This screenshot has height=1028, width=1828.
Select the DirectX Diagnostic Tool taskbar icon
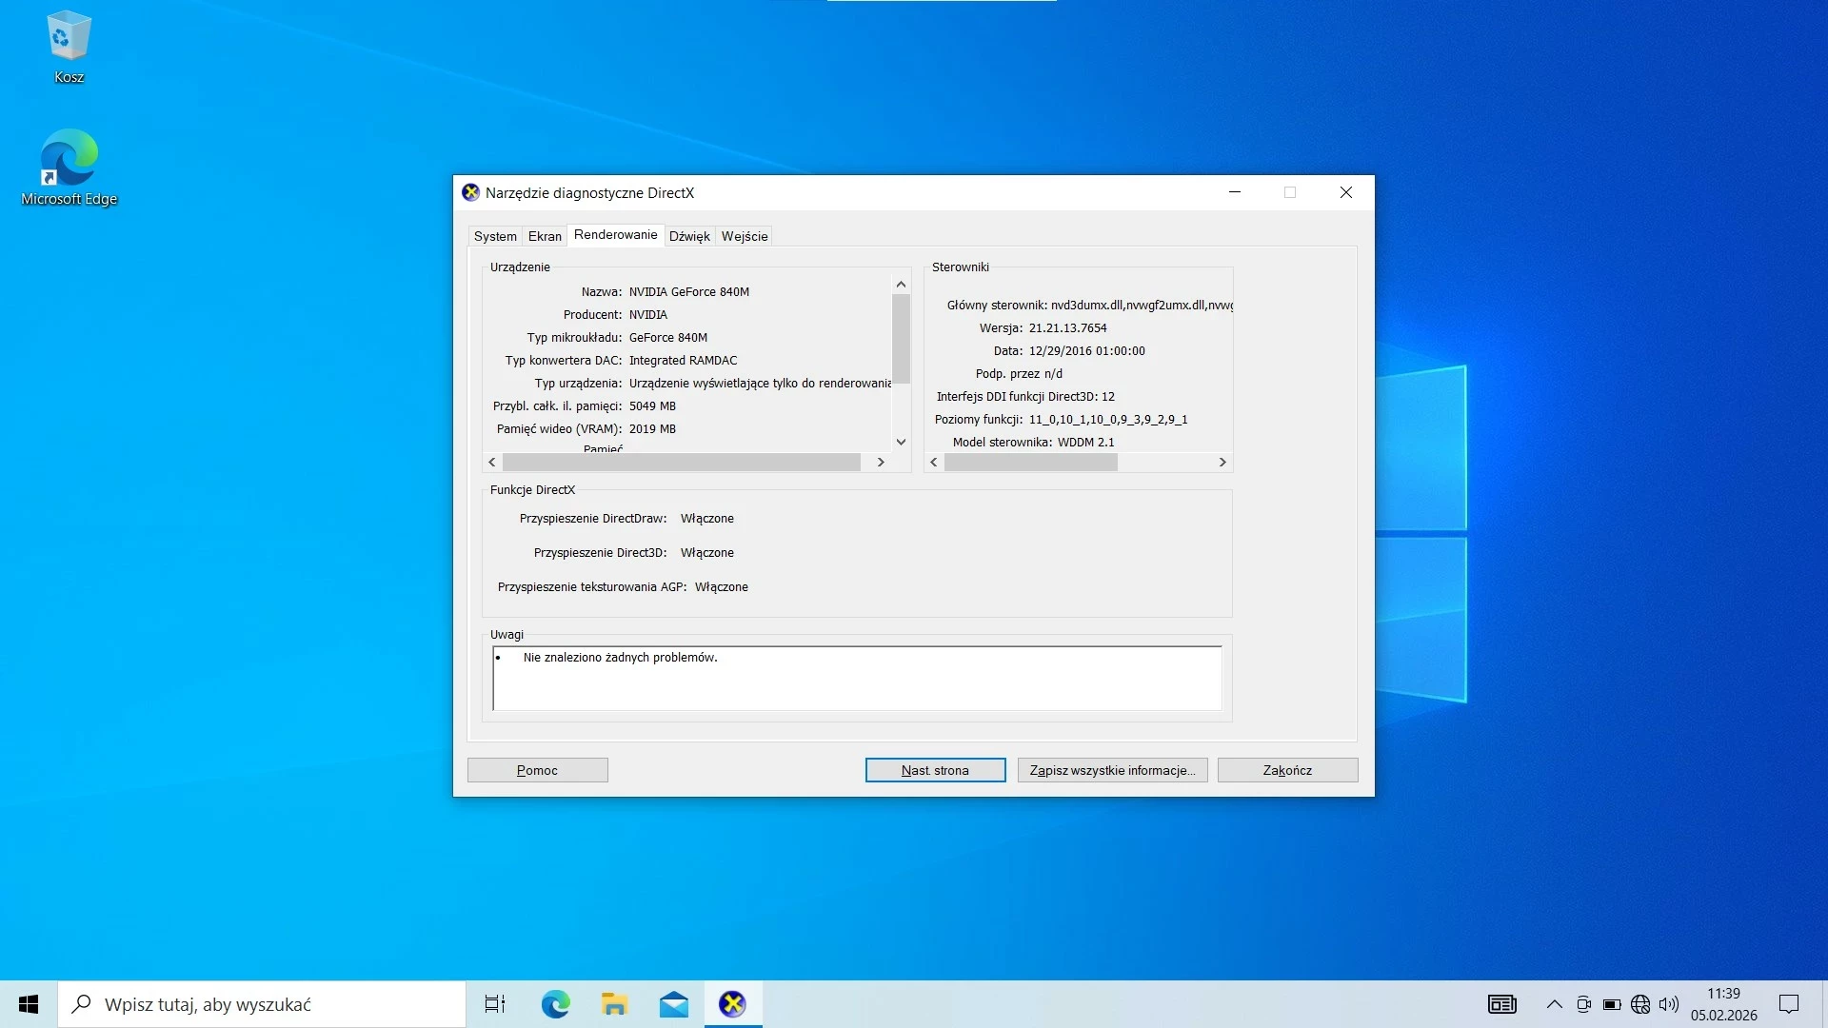[x=732, y=1004]
